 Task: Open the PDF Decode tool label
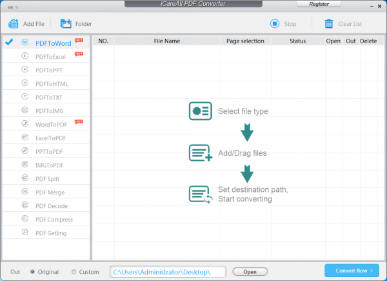(52, 206)
